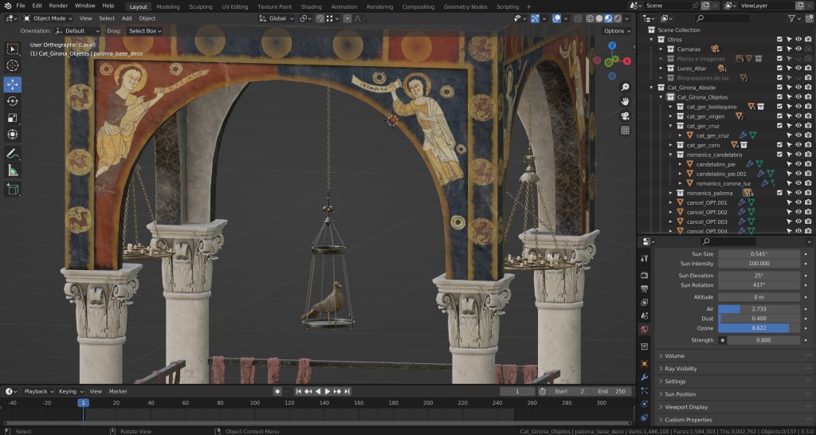Select the Cursor tool in the toolbar

coord(13,66)
